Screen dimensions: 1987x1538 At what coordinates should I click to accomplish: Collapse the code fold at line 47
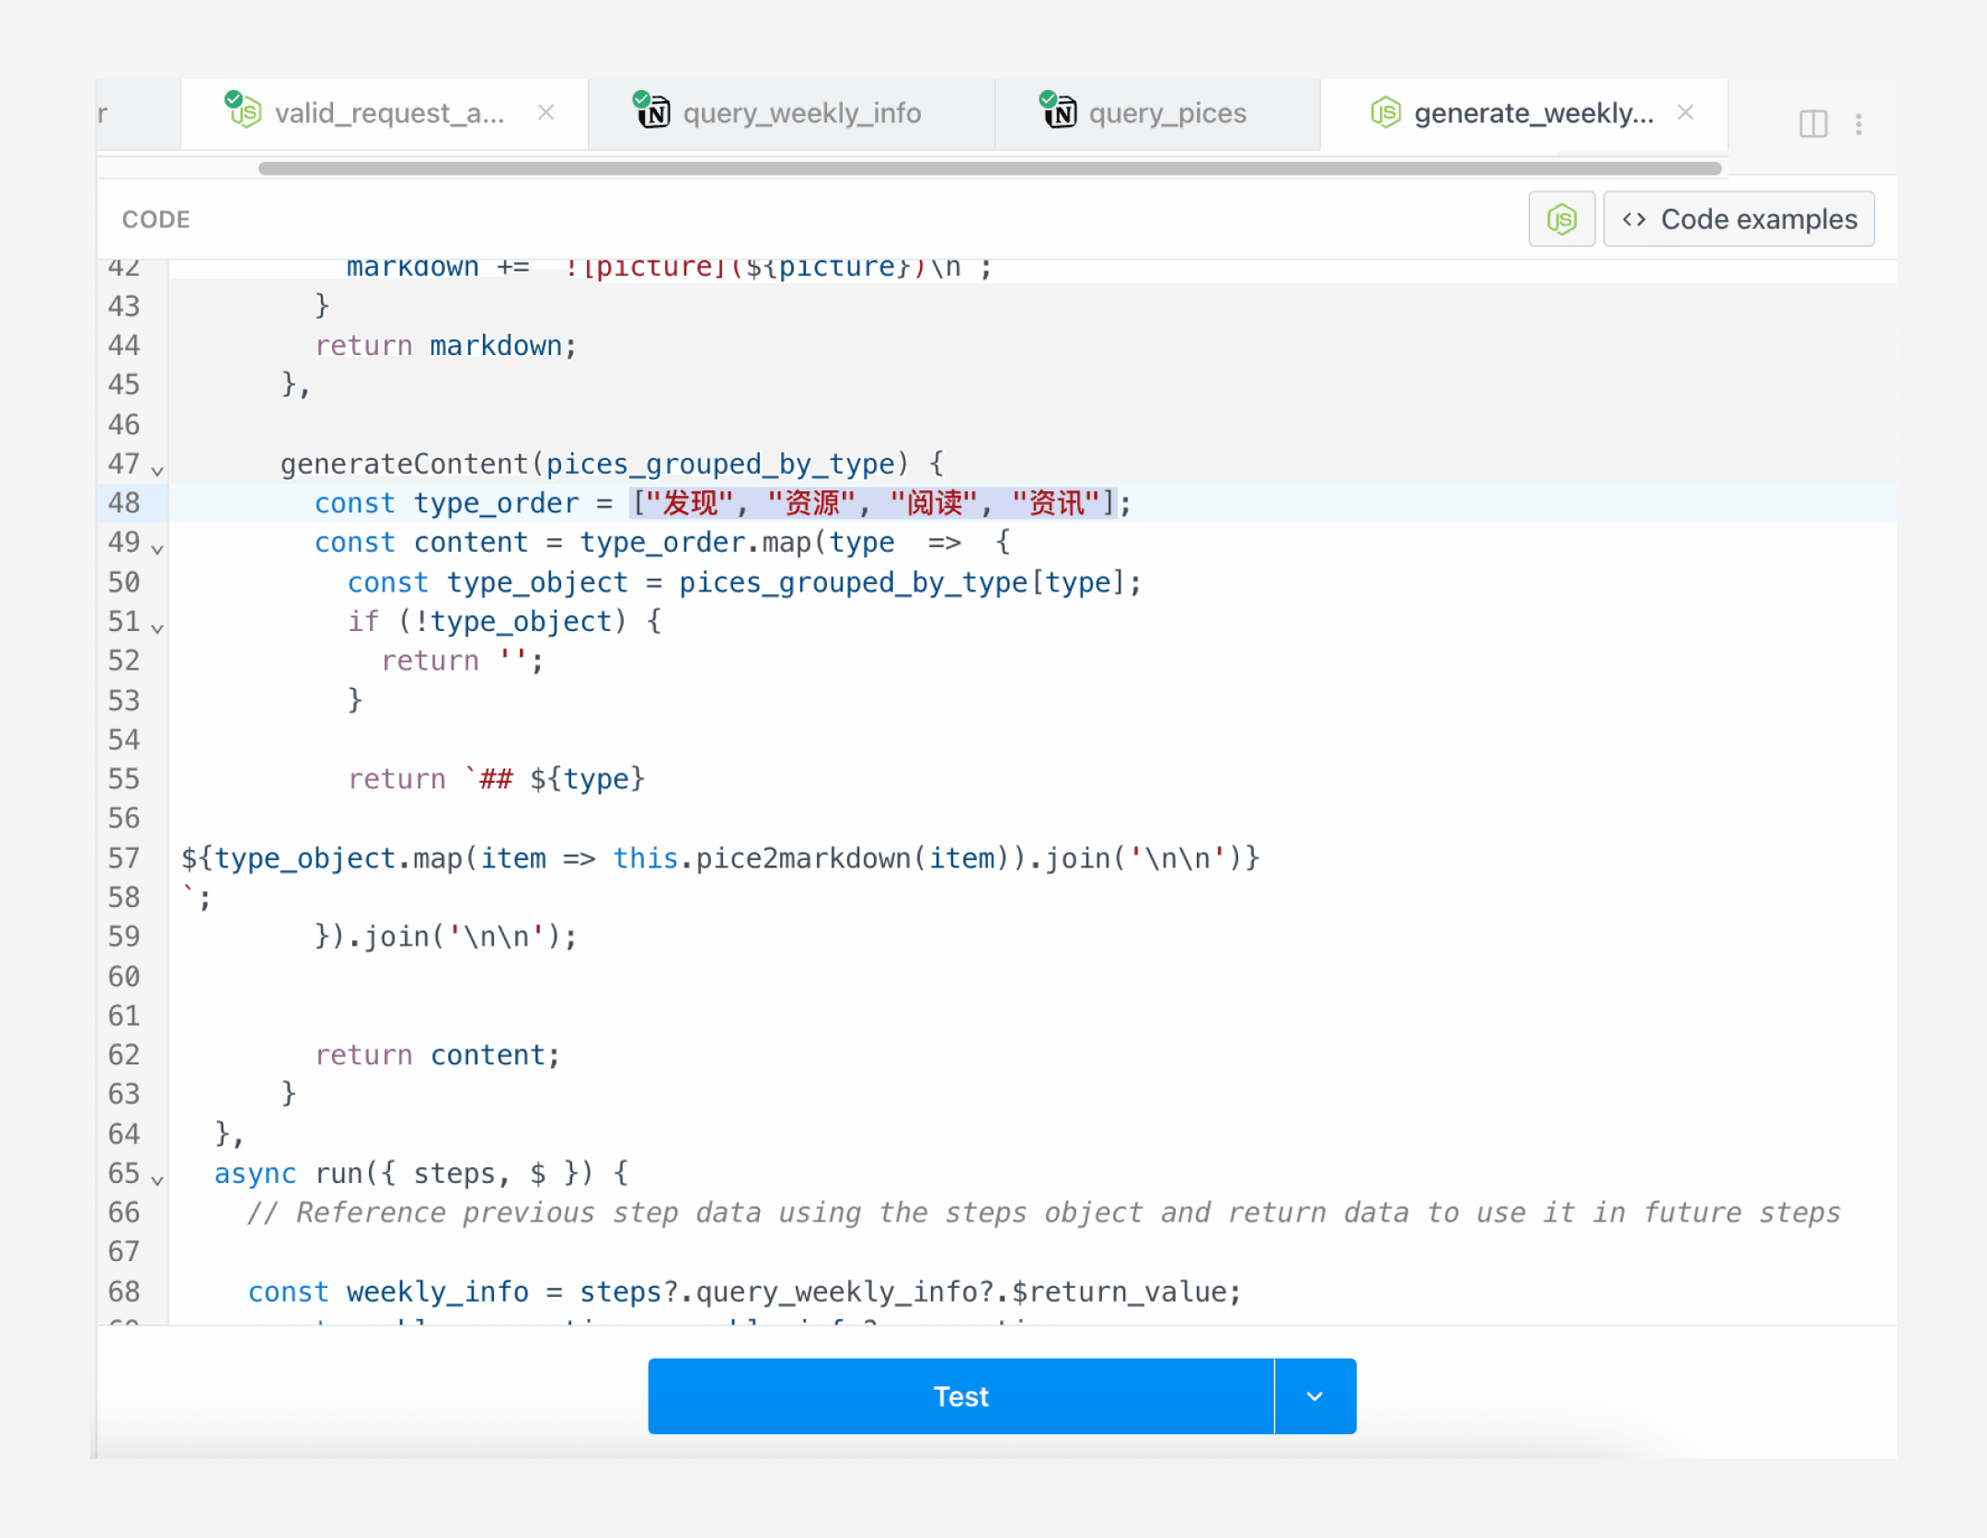click(x=157, y=471)
